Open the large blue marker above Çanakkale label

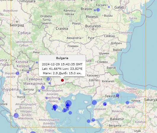pyautogui.click(x=94, y=102)
